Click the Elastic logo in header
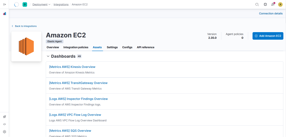 (17, 5)
